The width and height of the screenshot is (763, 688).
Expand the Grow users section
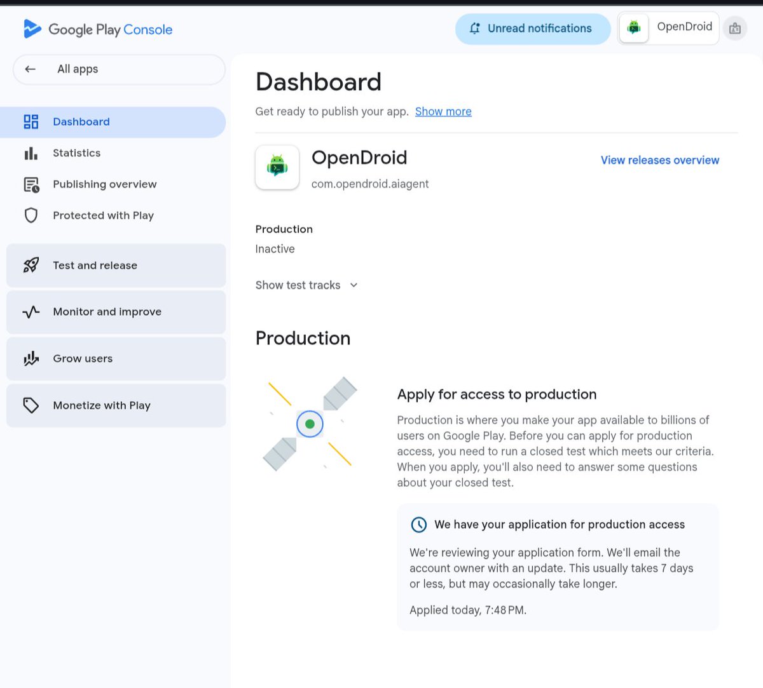click(x=116, y=359)
